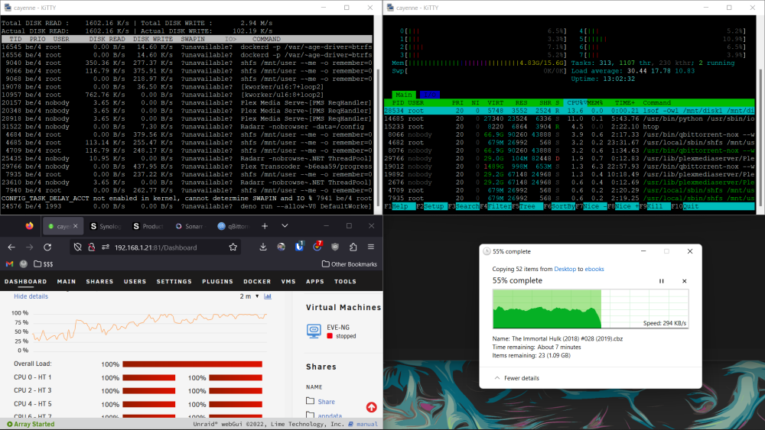Open the Unraid DOCKER menu

point(257,282)
